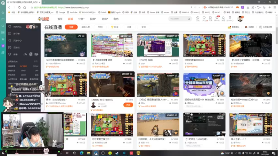Open the history clock icon in Douyu header

tap(198, 18)
